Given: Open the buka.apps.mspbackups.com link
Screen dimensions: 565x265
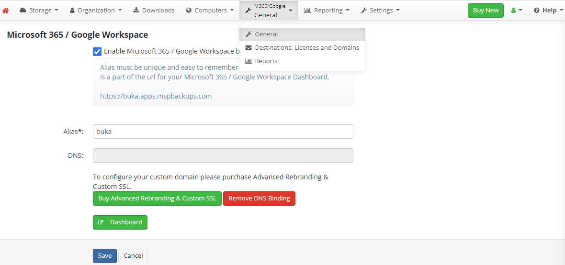Looking at the screenshot, I should point(156,96).
